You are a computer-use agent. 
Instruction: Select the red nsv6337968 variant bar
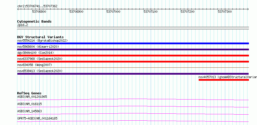click(x=133, y=62)
